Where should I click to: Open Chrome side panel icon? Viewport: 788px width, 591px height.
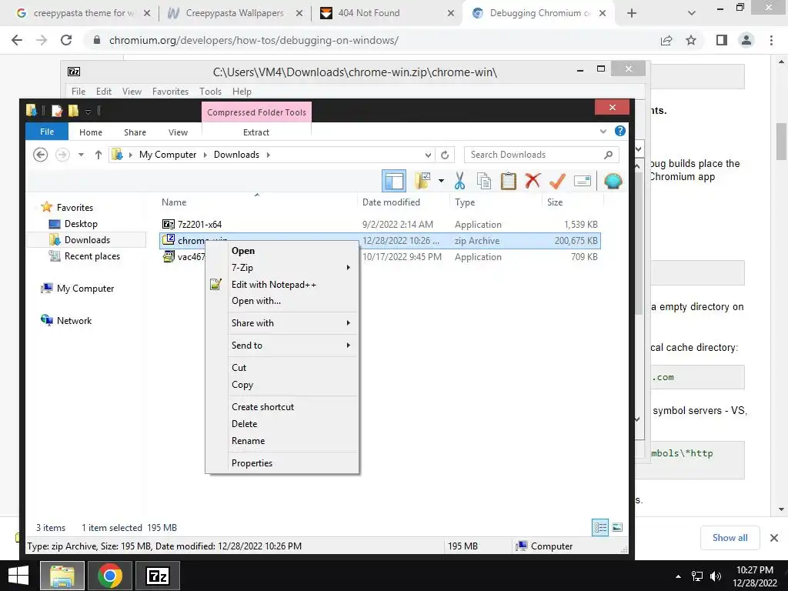tap(722, 40)
